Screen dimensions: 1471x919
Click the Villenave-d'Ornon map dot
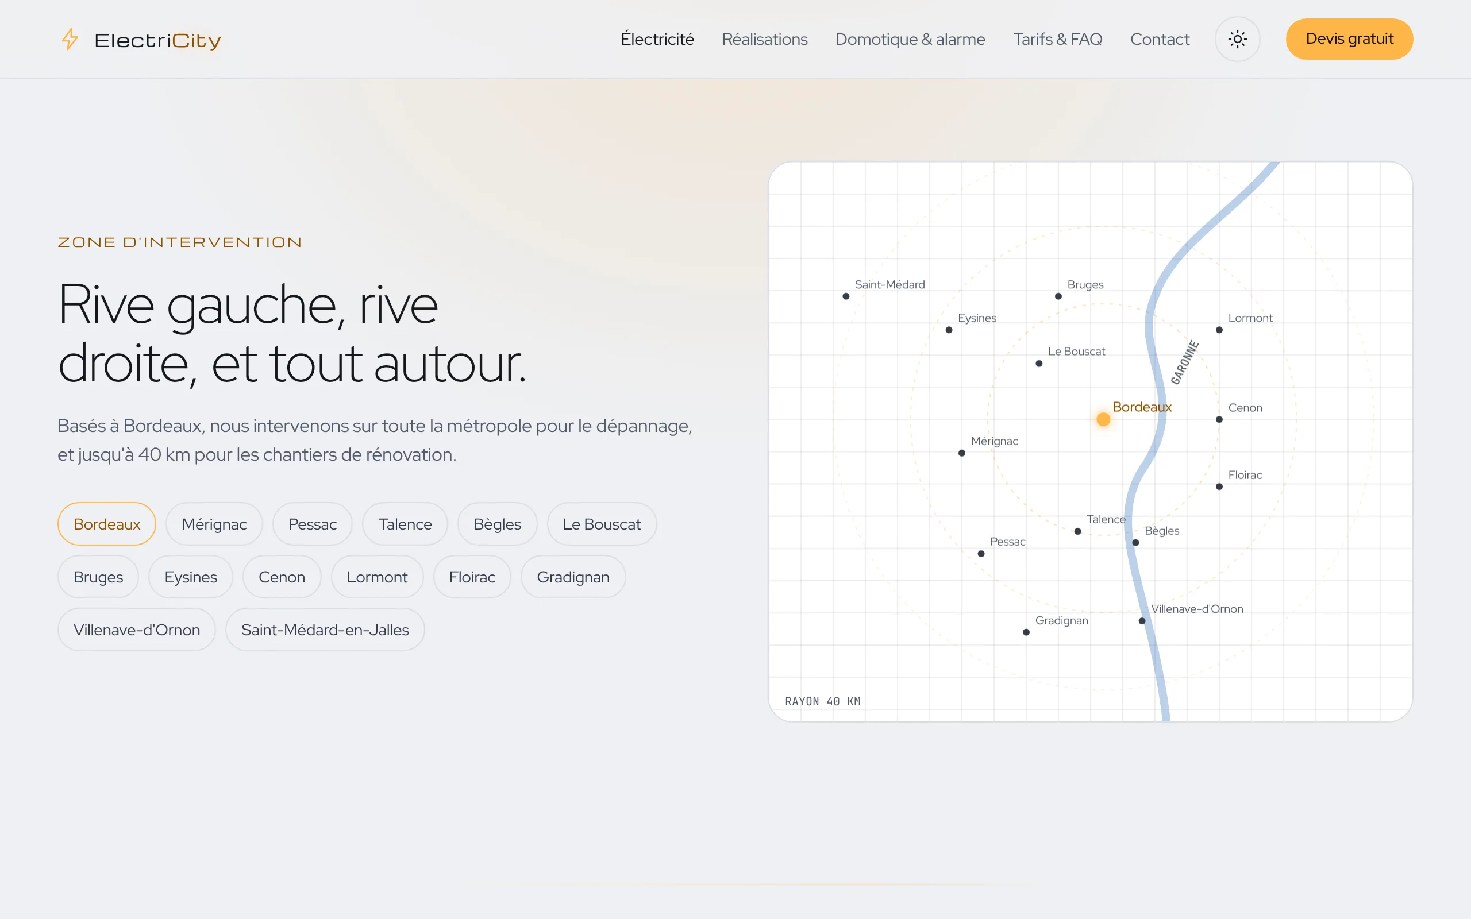[x=1142, y=620]
